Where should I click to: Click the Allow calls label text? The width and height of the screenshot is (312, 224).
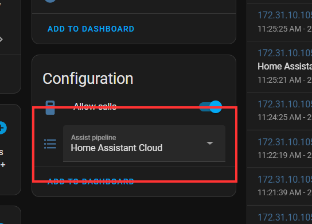coord(95,106)
